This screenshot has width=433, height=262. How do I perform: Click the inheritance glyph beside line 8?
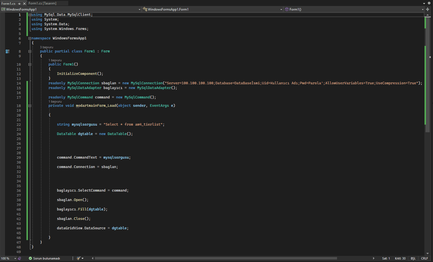point(7,51)
